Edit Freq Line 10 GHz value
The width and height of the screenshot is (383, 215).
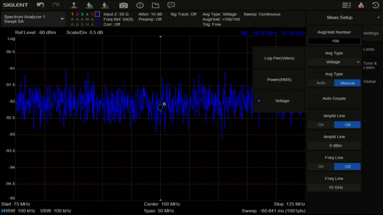[x=334, y=187]
